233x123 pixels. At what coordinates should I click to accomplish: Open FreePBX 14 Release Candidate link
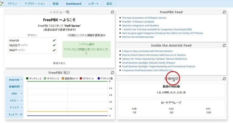[138, 22]
